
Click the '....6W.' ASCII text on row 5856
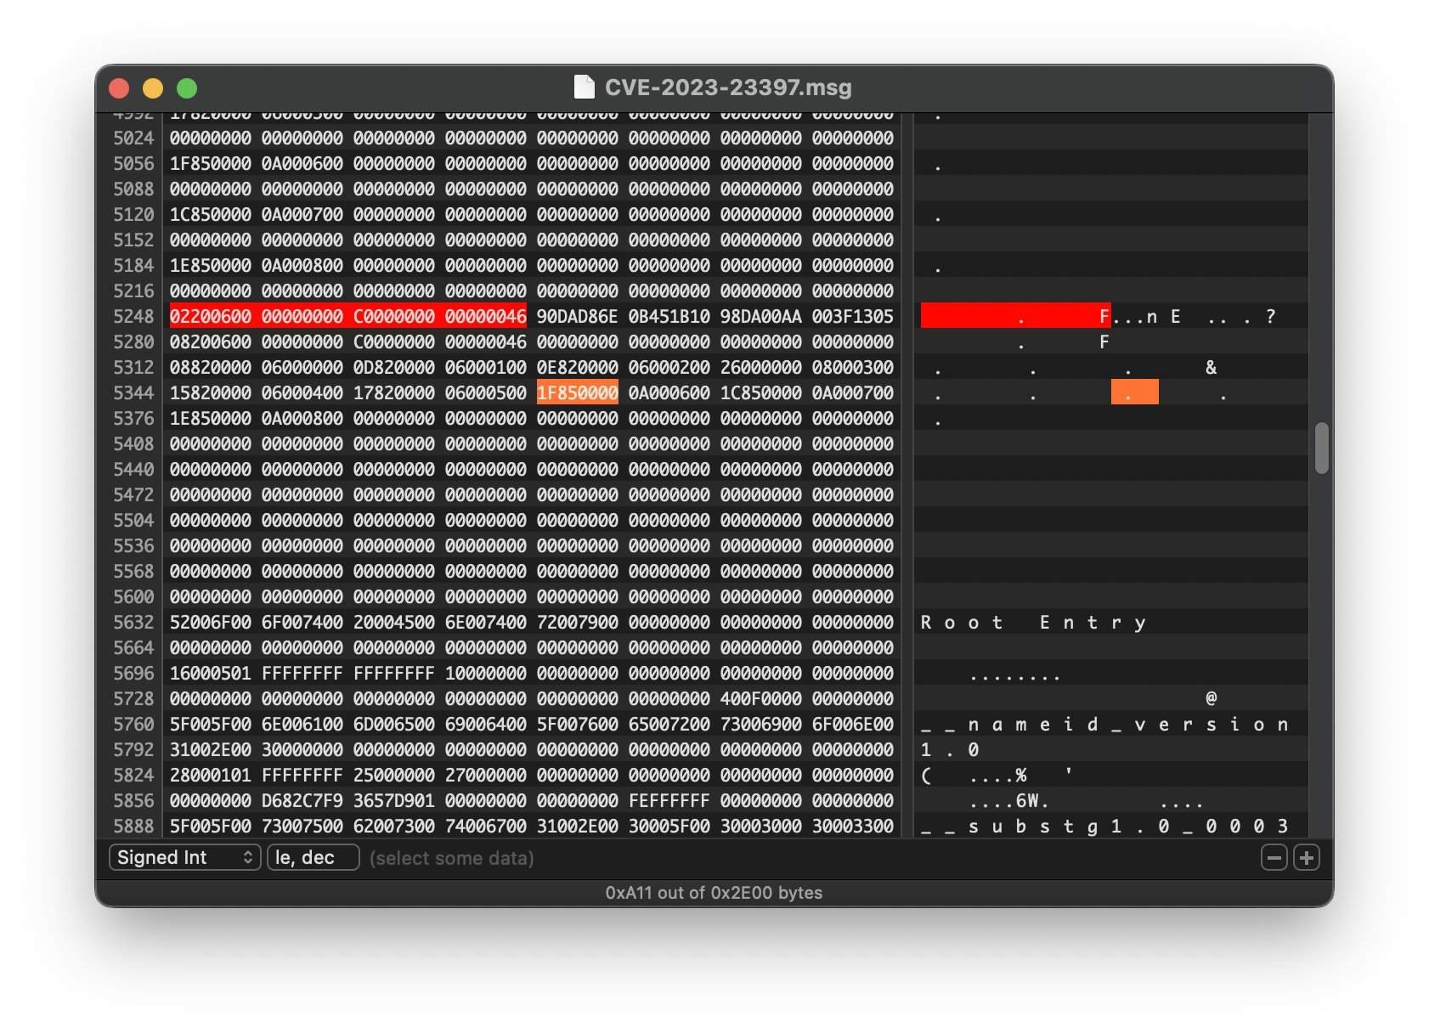(1009, 801)
